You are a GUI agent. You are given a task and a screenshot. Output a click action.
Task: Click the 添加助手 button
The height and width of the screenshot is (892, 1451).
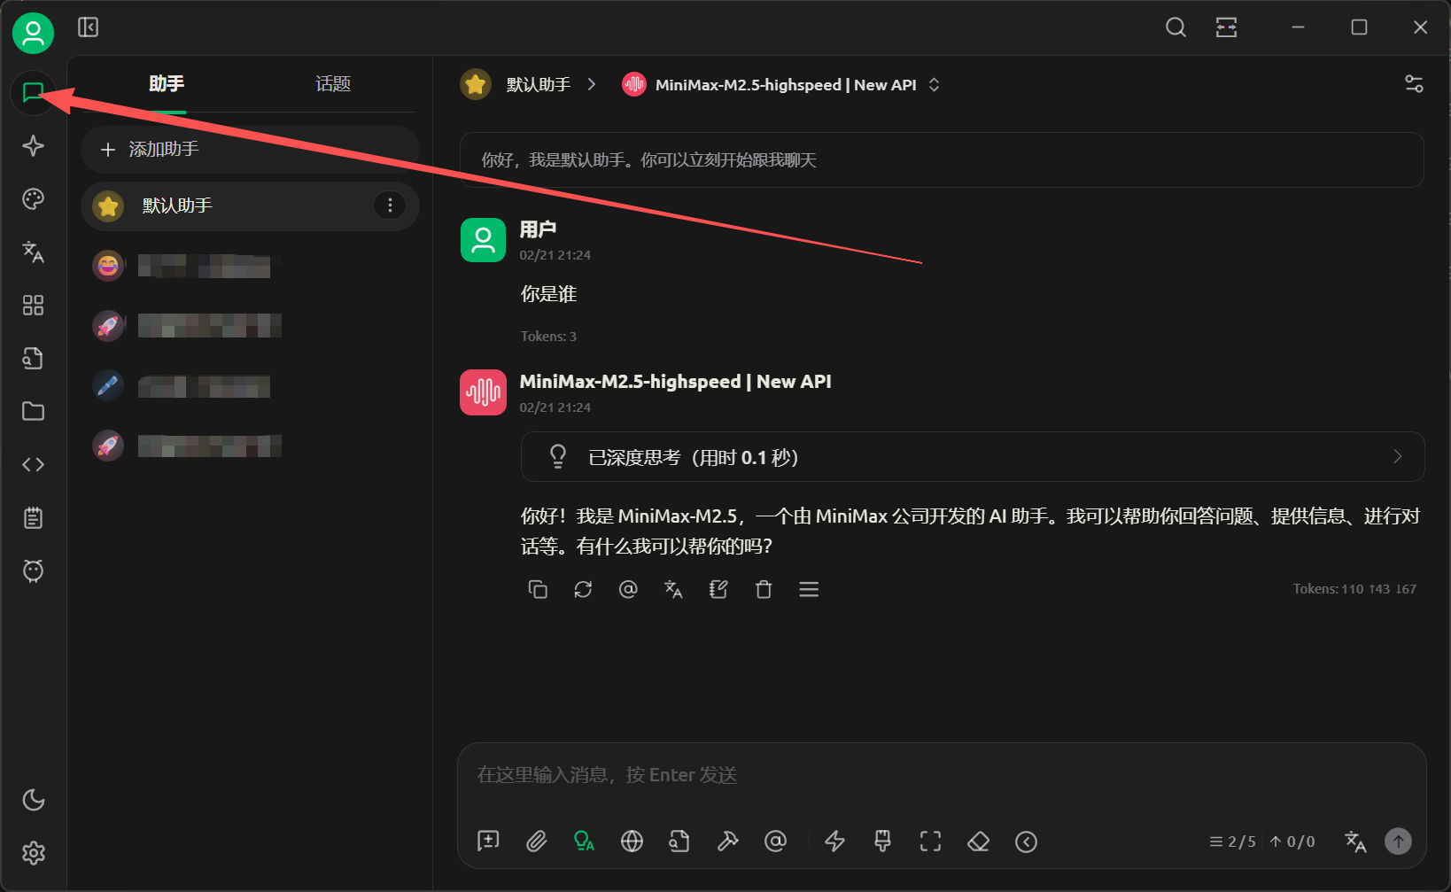click(x=250, y=149)
